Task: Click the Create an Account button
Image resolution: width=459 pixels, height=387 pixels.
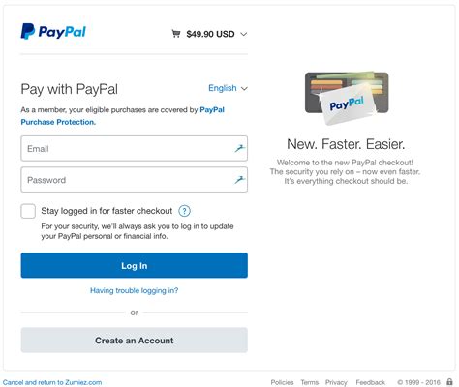Action: tap(135, 341)
